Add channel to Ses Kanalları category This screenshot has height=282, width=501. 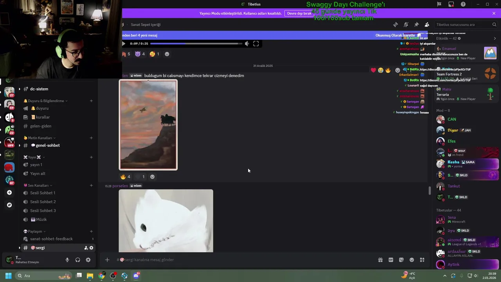click(x=91, y=185)
